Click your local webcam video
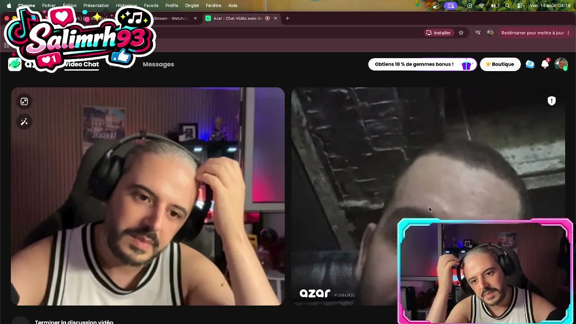 click(148, 196)
